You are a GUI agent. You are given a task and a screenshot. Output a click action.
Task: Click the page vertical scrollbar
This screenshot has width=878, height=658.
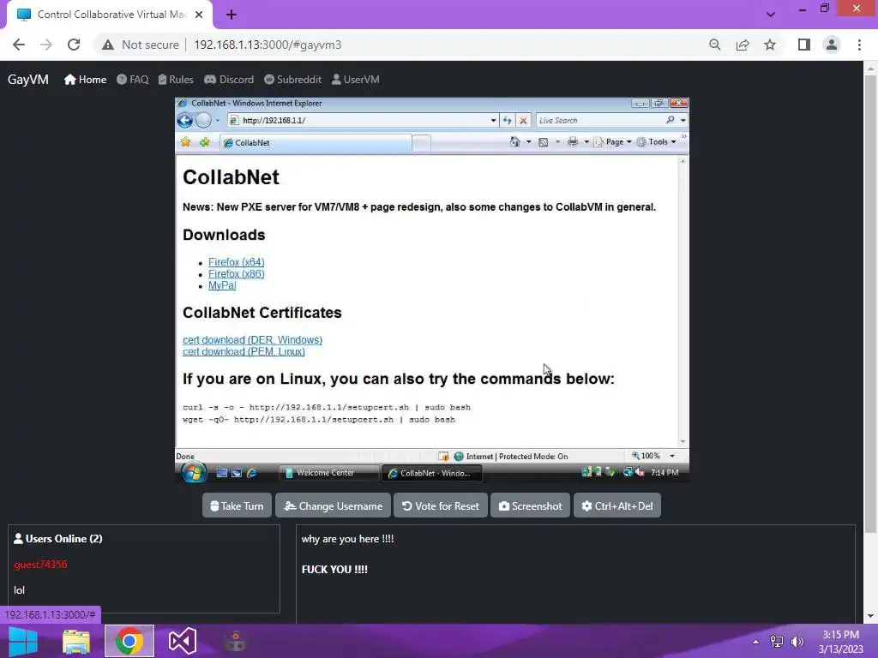870,305
